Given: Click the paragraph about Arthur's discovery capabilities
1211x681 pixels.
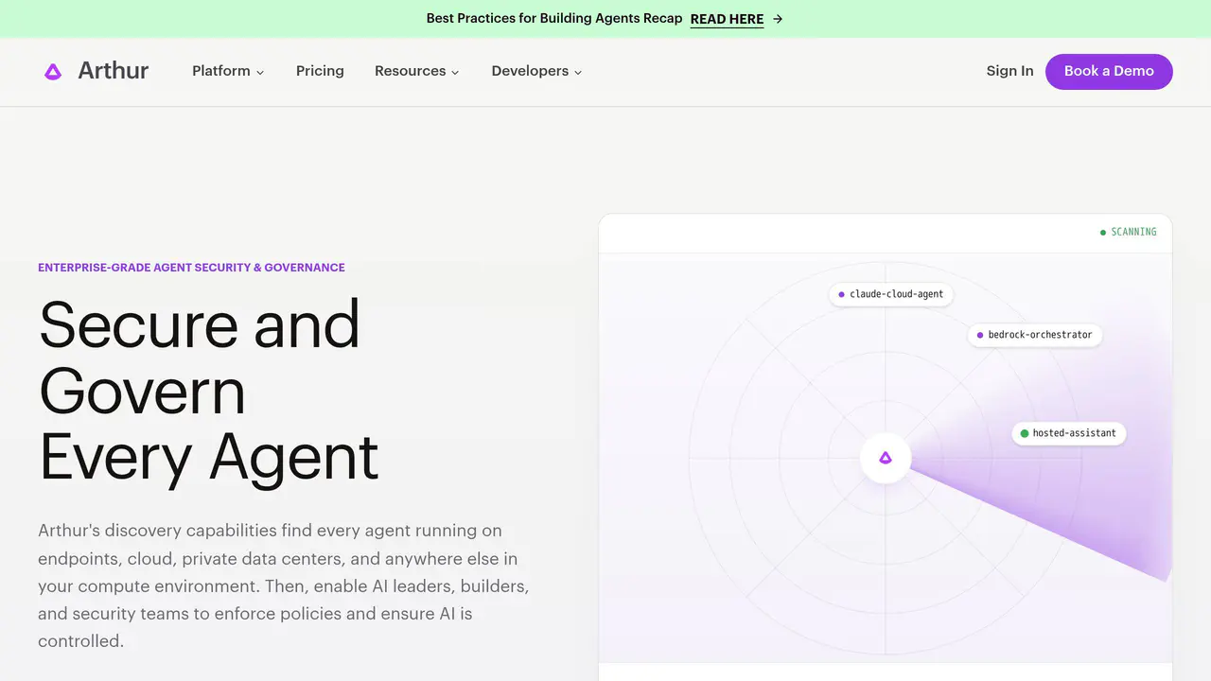Looking at the screenshot, I should coord(284,585).
